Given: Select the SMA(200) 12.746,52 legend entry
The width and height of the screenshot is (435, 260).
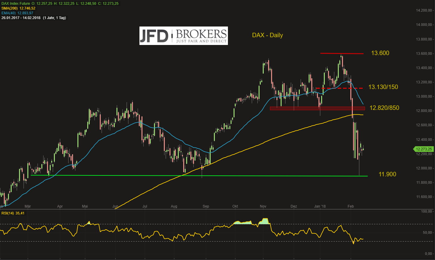Looking at the screenshot, I should click(18, 8).
